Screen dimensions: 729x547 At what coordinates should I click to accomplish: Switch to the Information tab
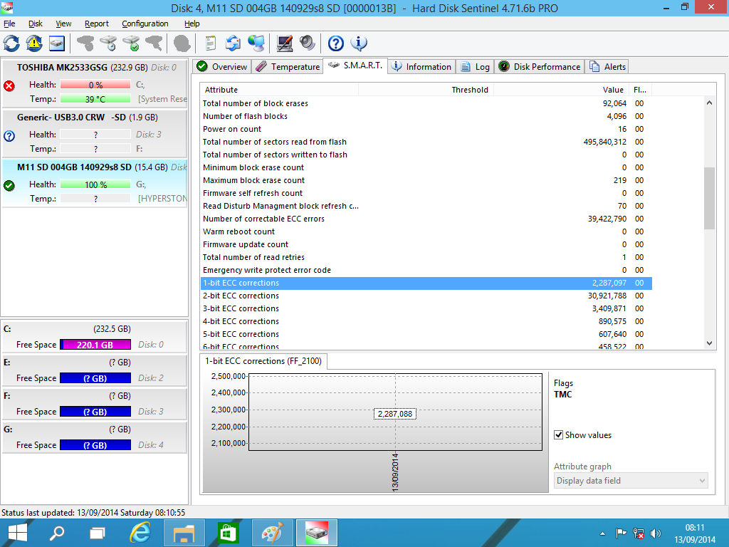pyautogui.click(x=421, y=66)
